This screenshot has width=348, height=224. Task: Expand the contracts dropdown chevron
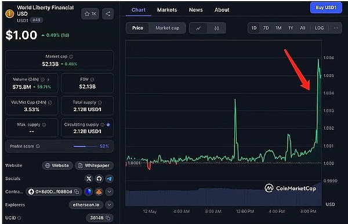pyautogui.click(x=109, y=192)
